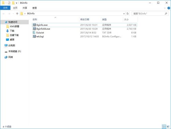Select 快速访问 in the navigation pane
The height and width of the screenshot is (129, 171).
tap(13, 22)
